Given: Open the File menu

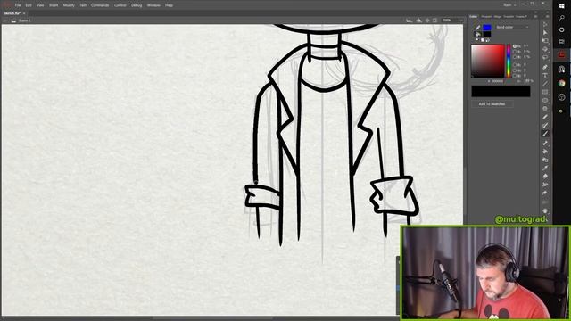Looking at the screenshot, I should click(x=18, y=5).
